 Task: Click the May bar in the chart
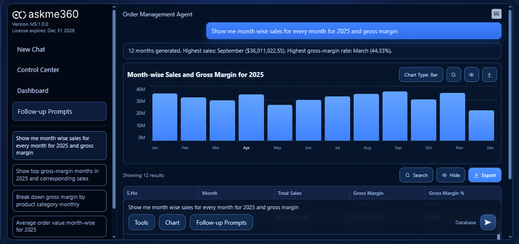click(x=280, y=123)
